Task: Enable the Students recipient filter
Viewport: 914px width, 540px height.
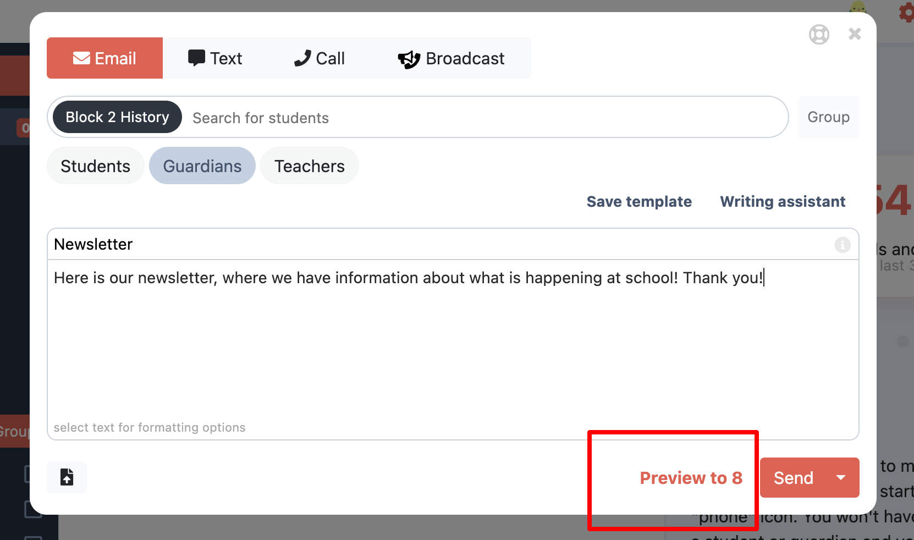Action: coord(95,166)
